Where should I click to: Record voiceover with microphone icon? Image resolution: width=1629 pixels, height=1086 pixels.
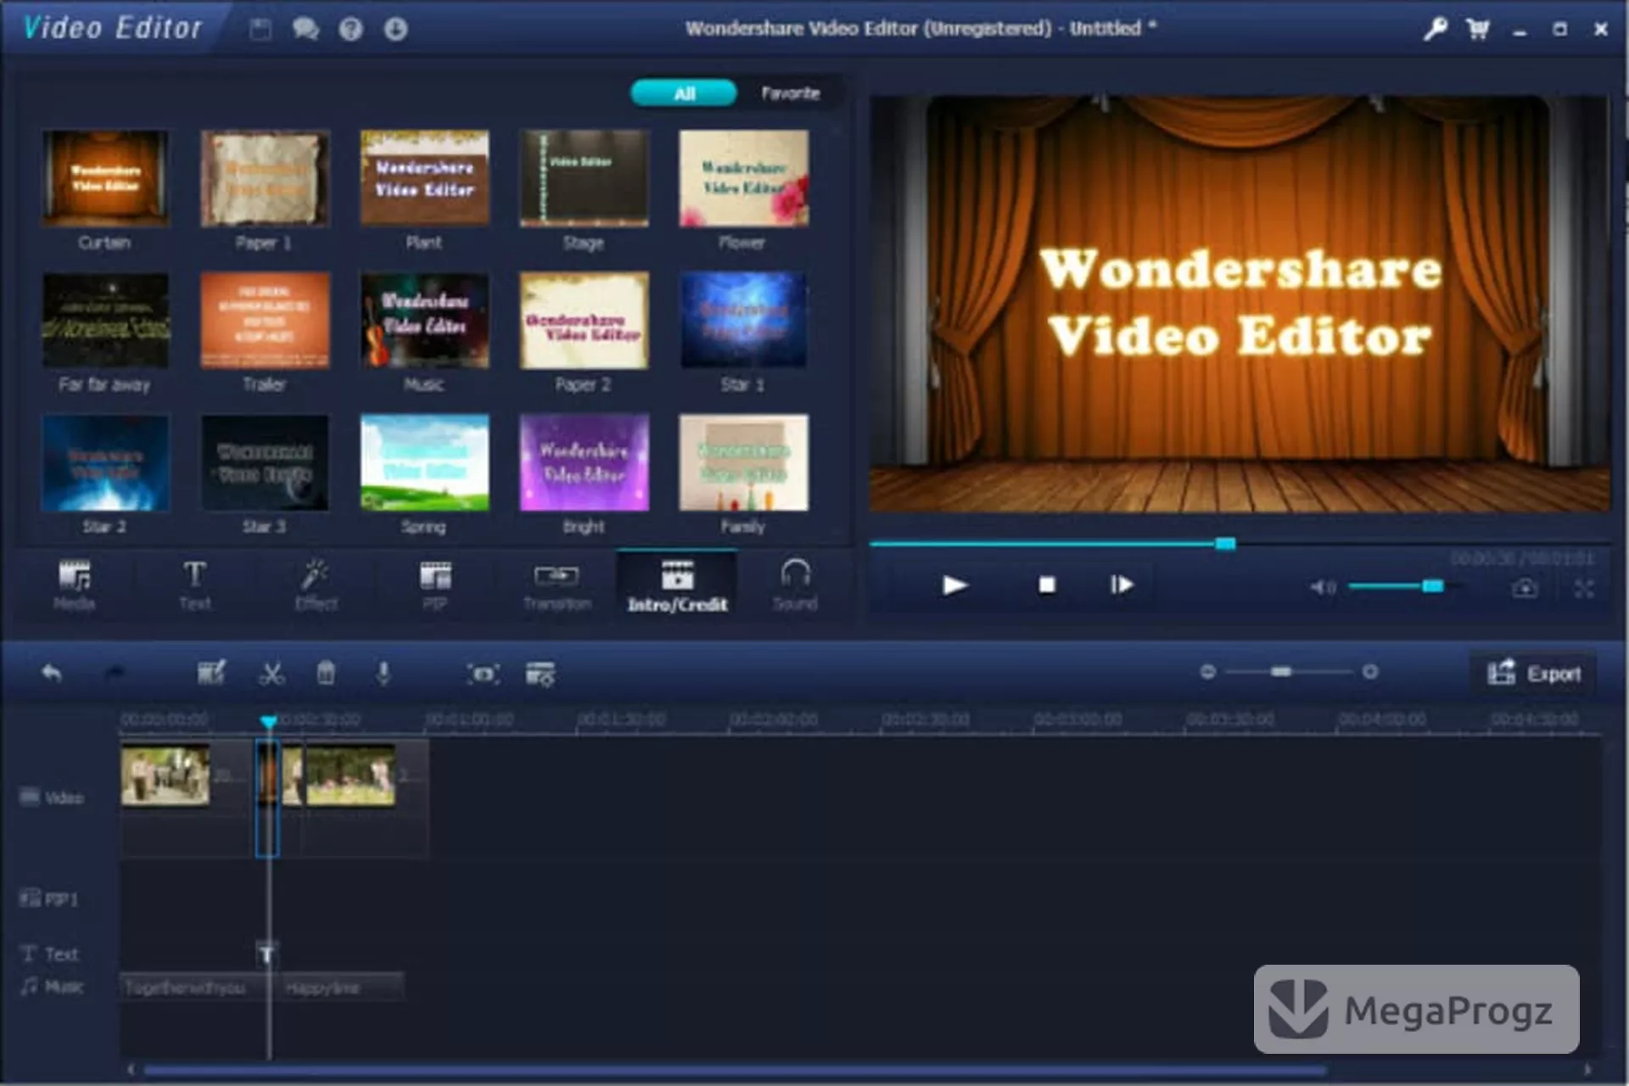[x=383, y=673]
